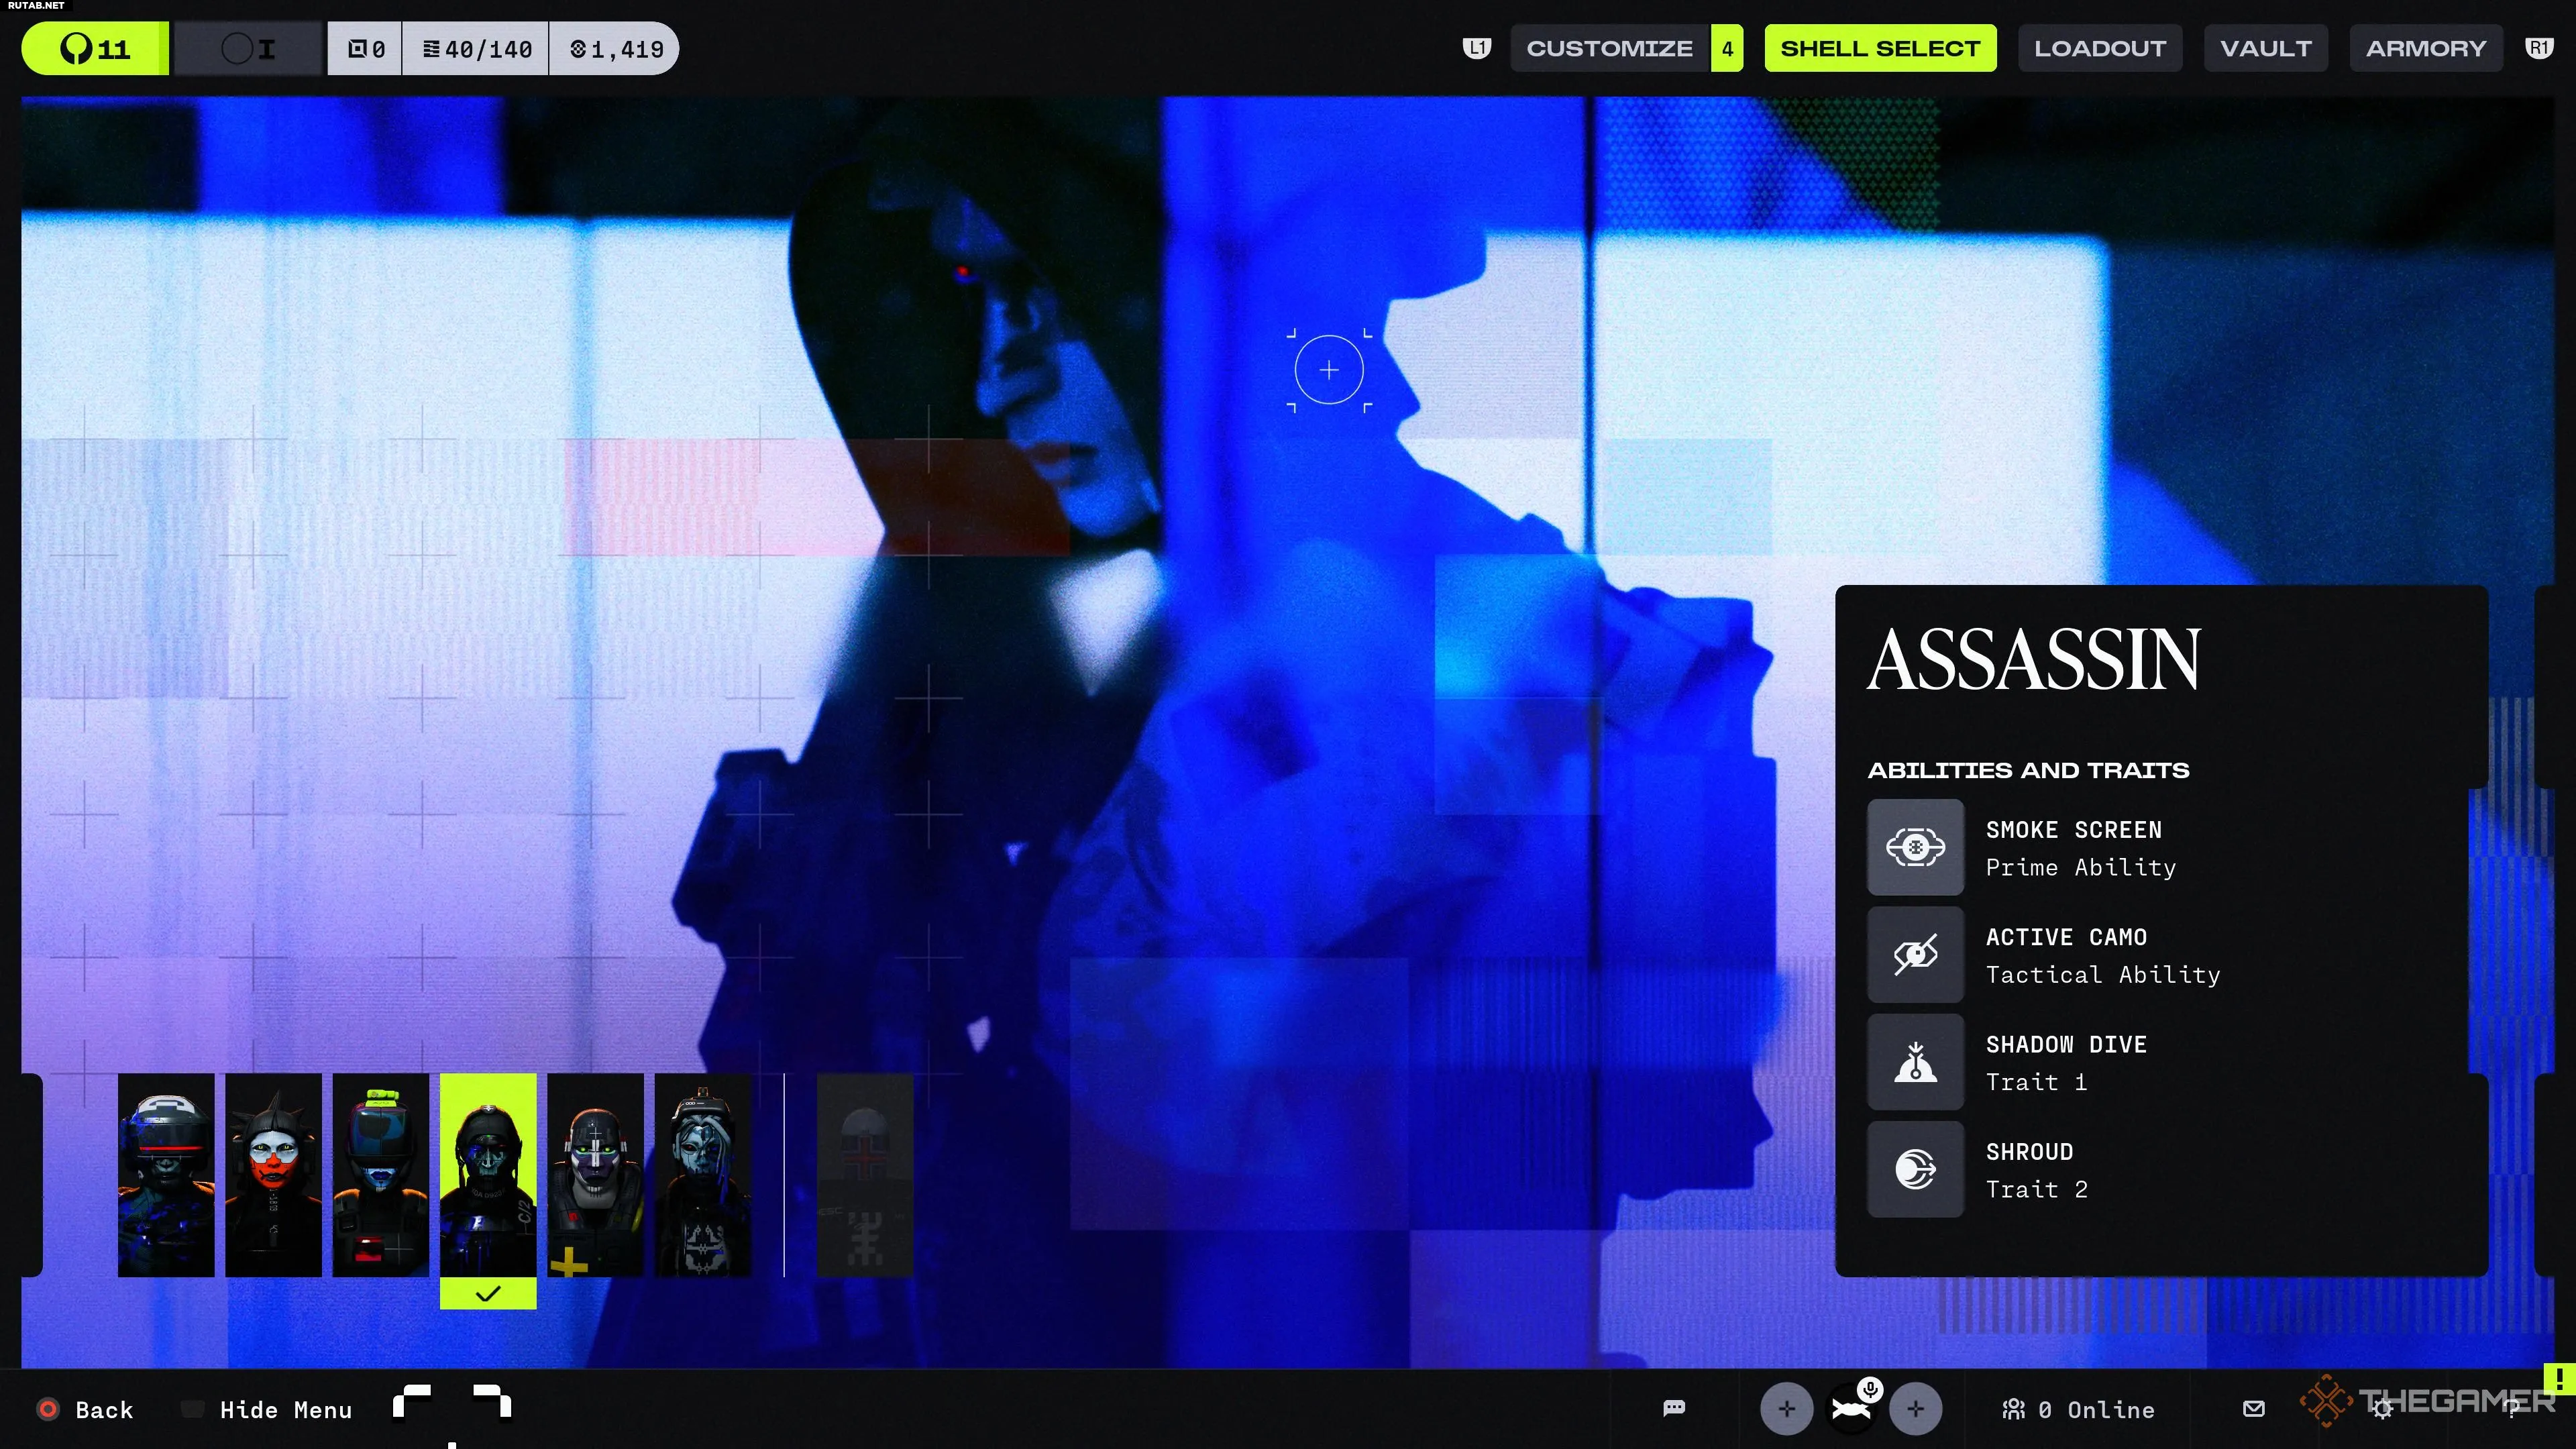Add squad member with right plus slot
Screen dimensions: 2576x1449
coord(1915,1408)
